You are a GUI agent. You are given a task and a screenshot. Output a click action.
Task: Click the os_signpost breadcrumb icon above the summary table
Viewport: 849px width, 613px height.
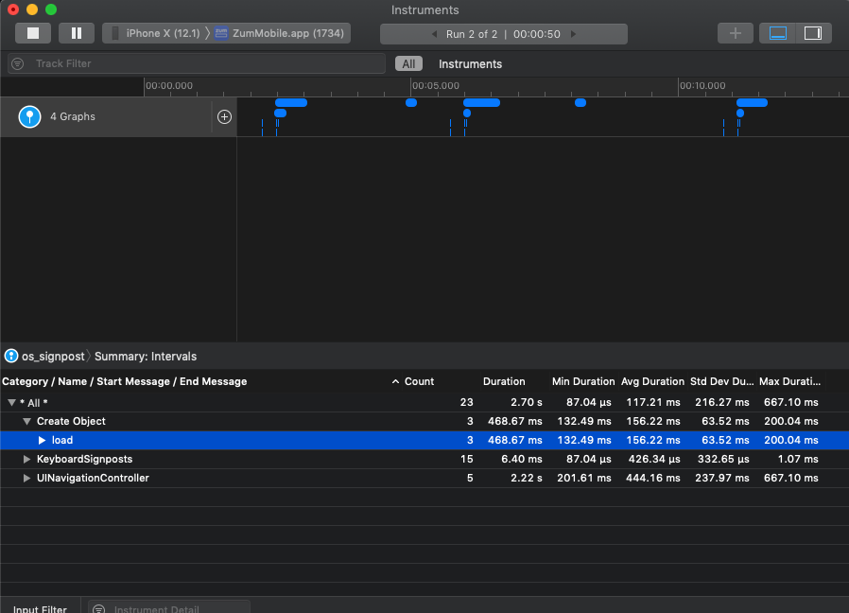click(x=10, y=356)
